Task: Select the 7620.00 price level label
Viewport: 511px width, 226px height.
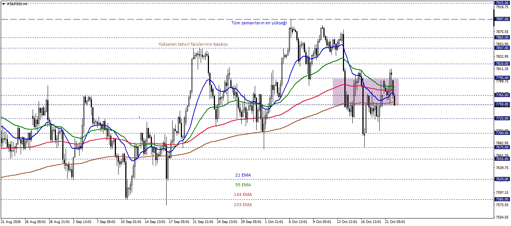Action: tap(502, 179)
